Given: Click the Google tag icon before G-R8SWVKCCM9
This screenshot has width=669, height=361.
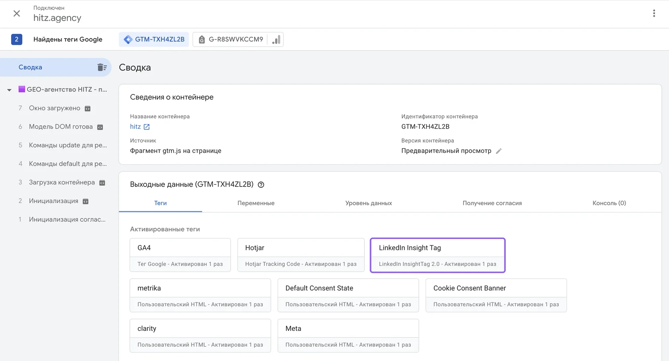Looking at the screenshot, I should (202, 39).
